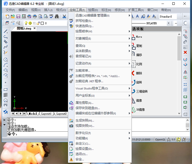
Task: Click the spell check ABC toolbar icon
Action: (51, 16)
